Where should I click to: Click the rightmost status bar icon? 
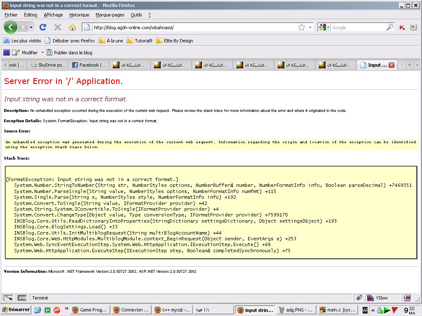pos(407,298)
